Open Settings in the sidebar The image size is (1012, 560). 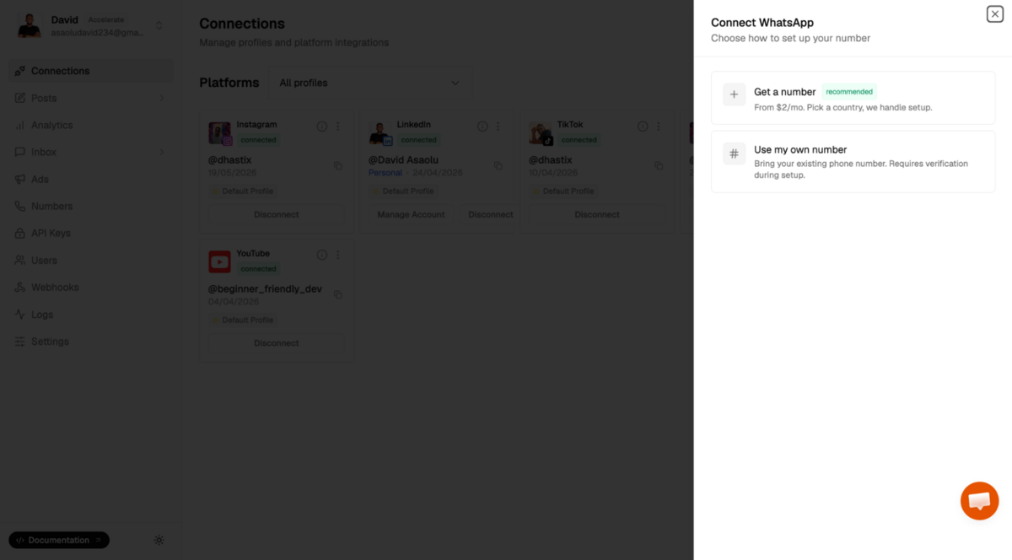(x=91, y=342)
